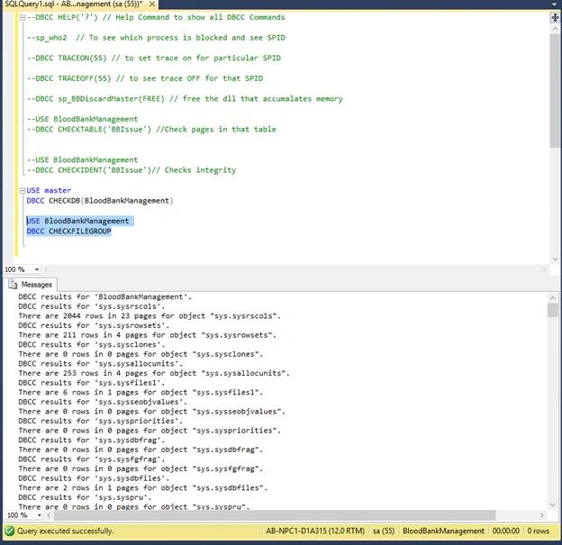Click the '0 rows' status entry
Image resolution: width=562 pixels, height=545 pixels.
(x=538, y=531)
